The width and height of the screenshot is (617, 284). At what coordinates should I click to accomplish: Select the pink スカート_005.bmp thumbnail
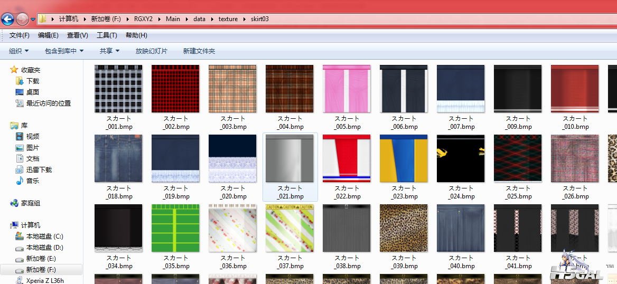pyautogui.click(x=347, y=89)
